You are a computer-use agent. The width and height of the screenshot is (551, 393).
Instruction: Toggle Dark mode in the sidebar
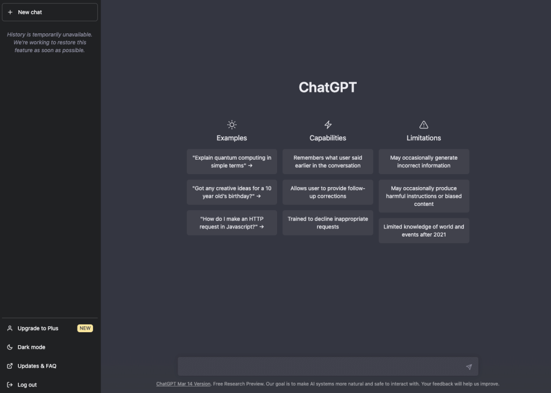[x=50, y=347]
